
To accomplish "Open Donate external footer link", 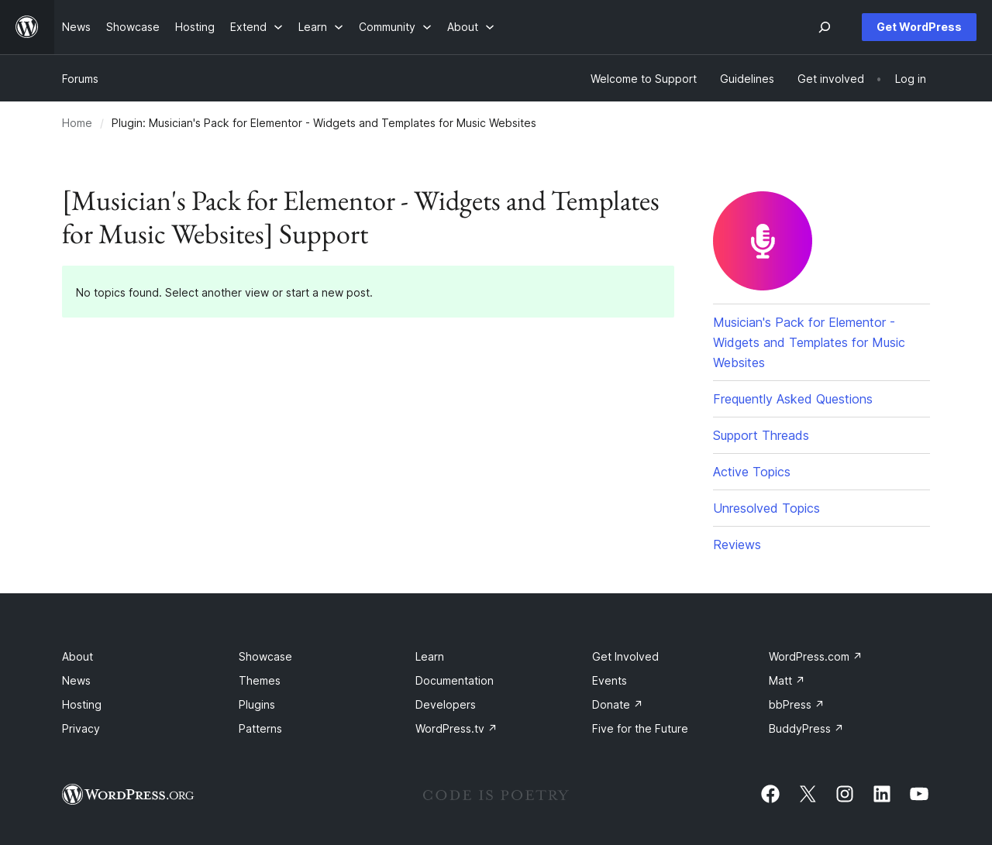I will pos(617,705).
